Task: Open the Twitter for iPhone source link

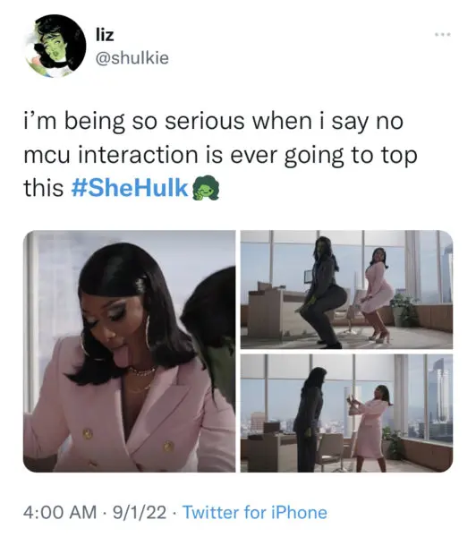Action: click(255, 513)
